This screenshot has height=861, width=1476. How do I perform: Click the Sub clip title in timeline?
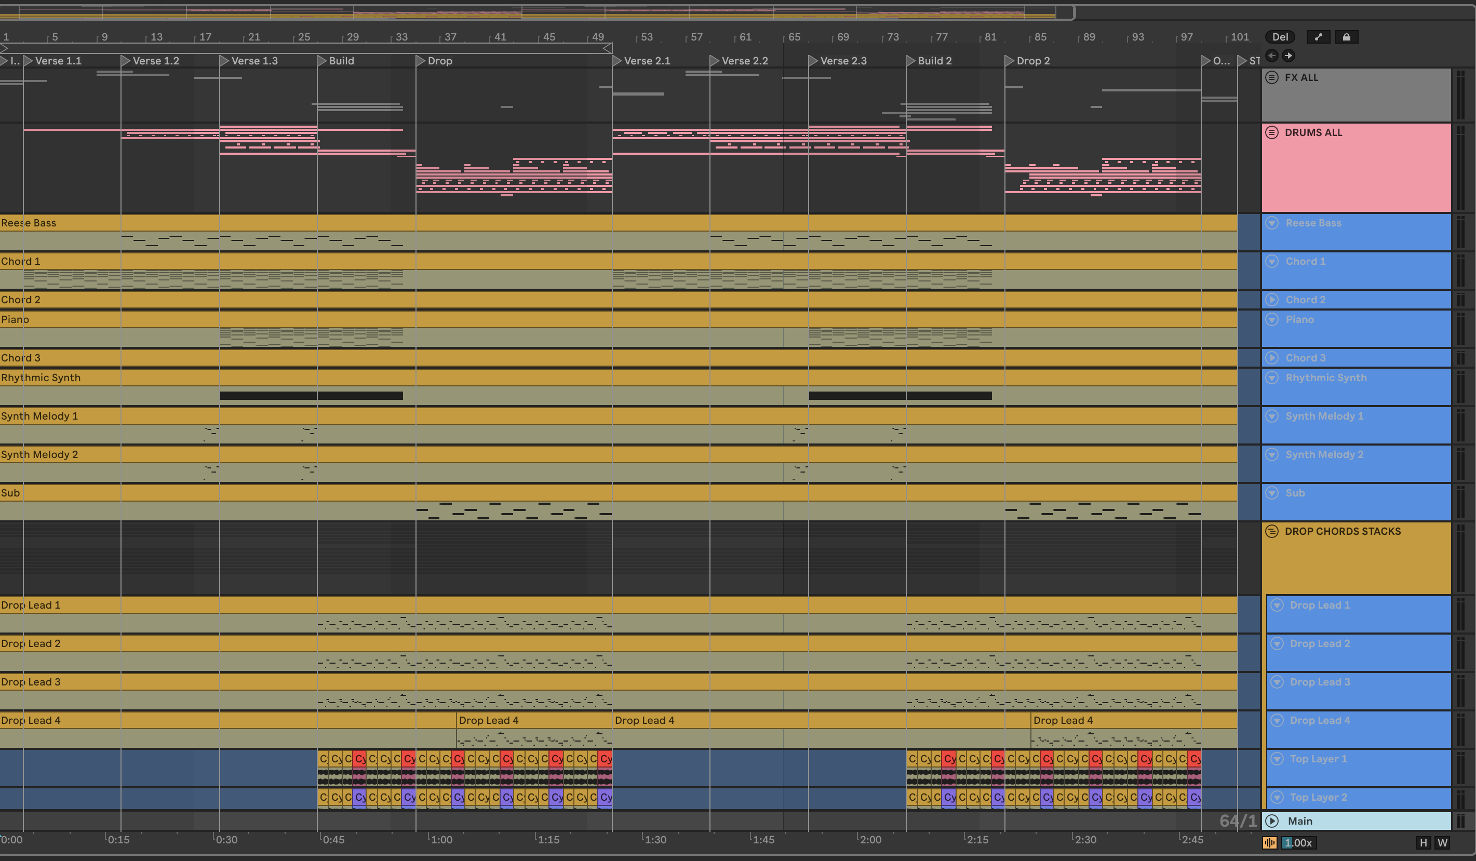10,493
